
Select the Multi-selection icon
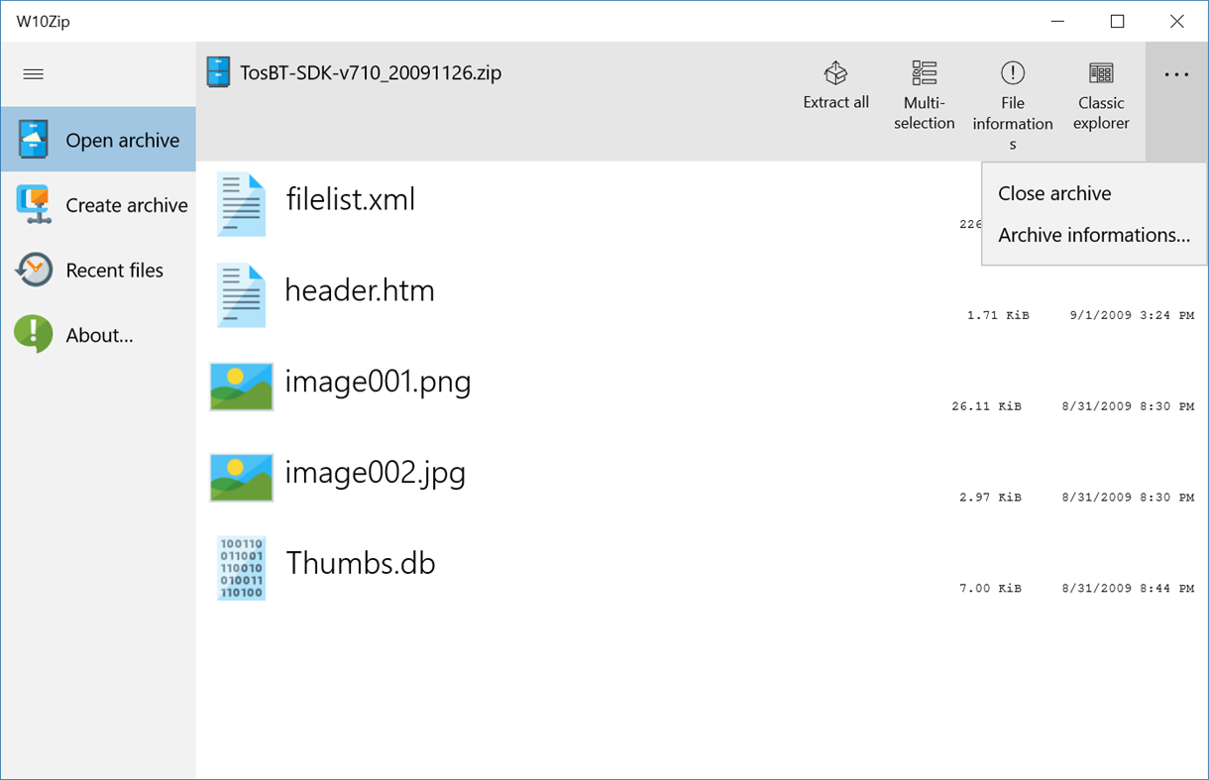[x=924, y=72]
